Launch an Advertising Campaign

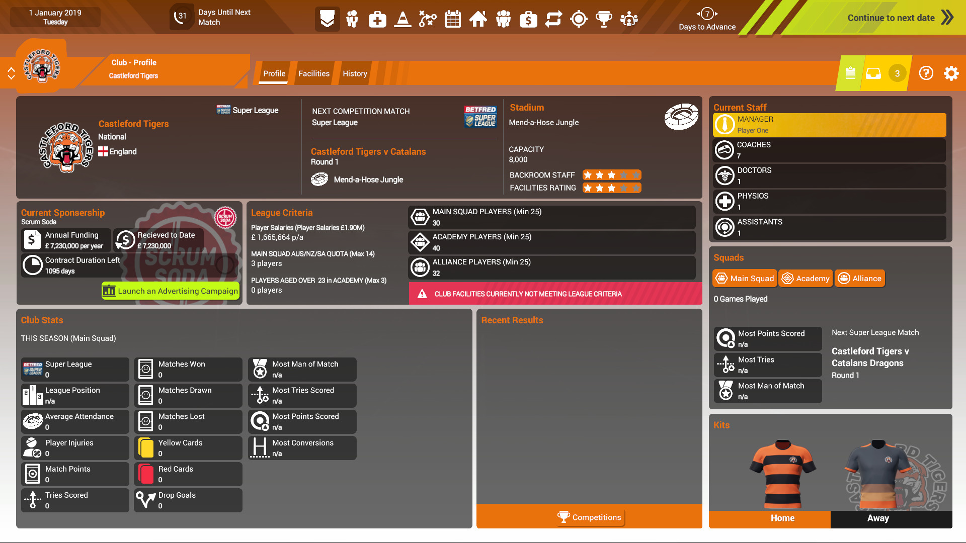click(171, 291)
